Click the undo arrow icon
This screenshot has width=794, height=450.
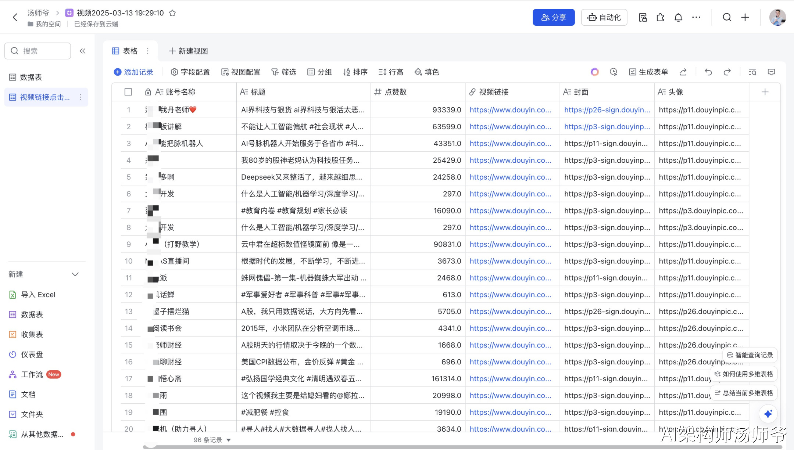[x=708, y=72]
